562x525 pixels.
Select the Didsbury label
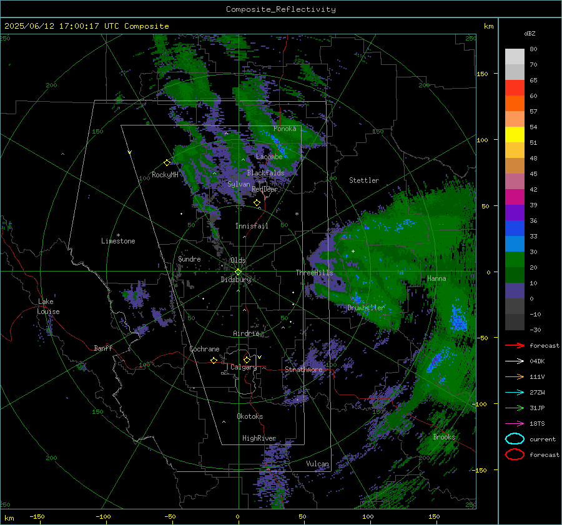[236, 280]
